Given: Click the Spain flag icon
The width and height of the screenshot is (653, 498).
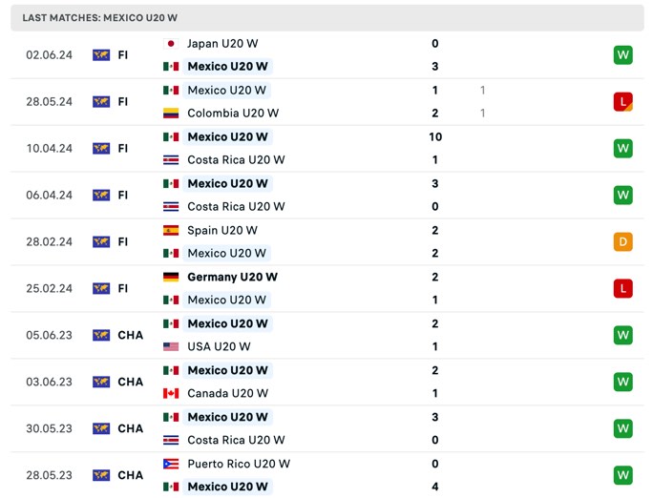Looking at the screenshot, I should pyautogui.click(x=171, y=231).
